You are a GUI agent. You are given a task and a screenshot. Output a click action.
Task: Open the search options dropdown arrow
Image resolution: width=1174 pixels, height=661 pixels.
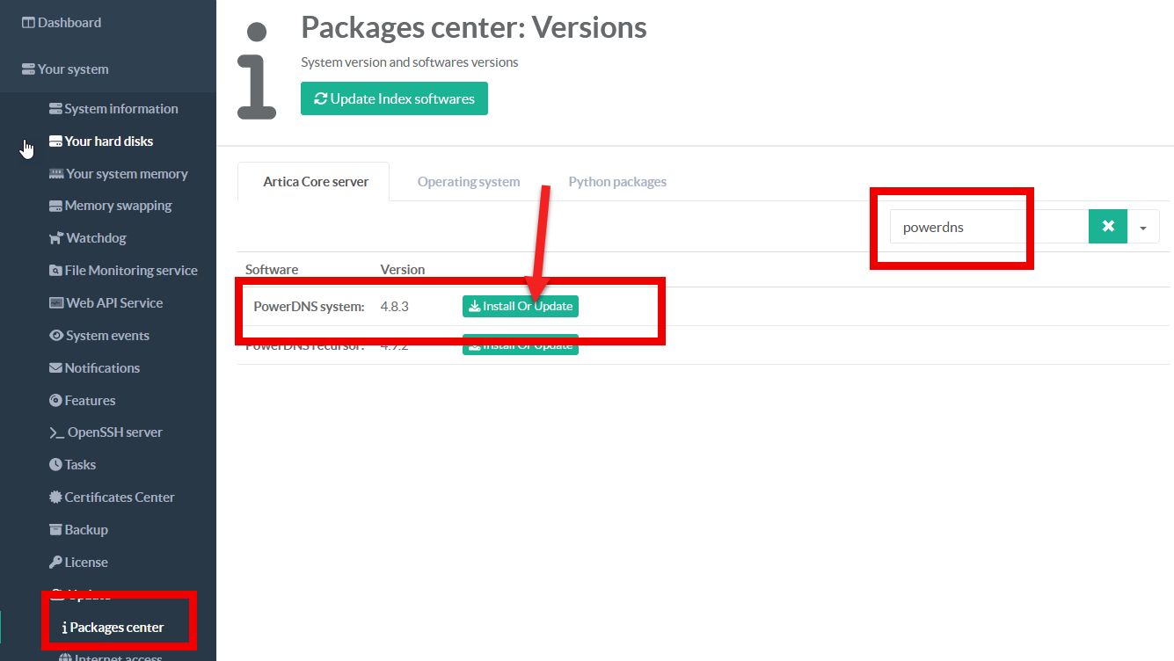pyautogui.click(x=1143, y=227)
